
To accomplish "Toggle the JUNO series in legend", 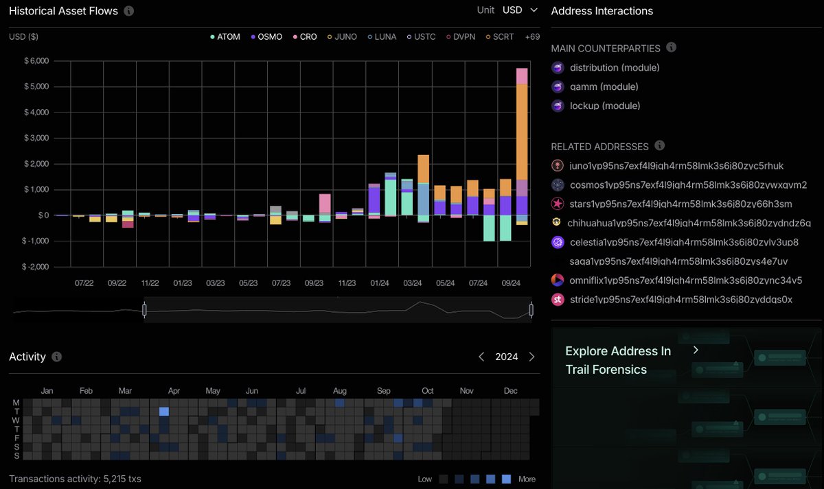I will (342, 36).
